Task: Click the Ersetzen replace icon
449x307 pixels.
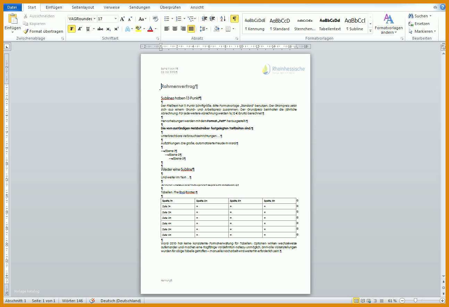Action: tap(411, 24)
